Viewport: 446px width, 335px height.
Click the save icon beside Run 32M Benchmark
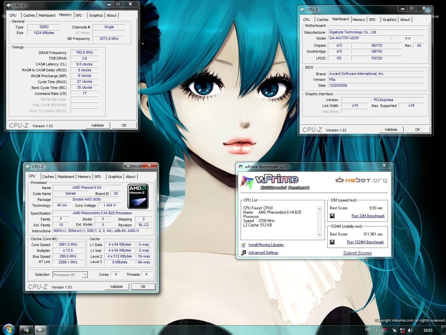(332, 216)
